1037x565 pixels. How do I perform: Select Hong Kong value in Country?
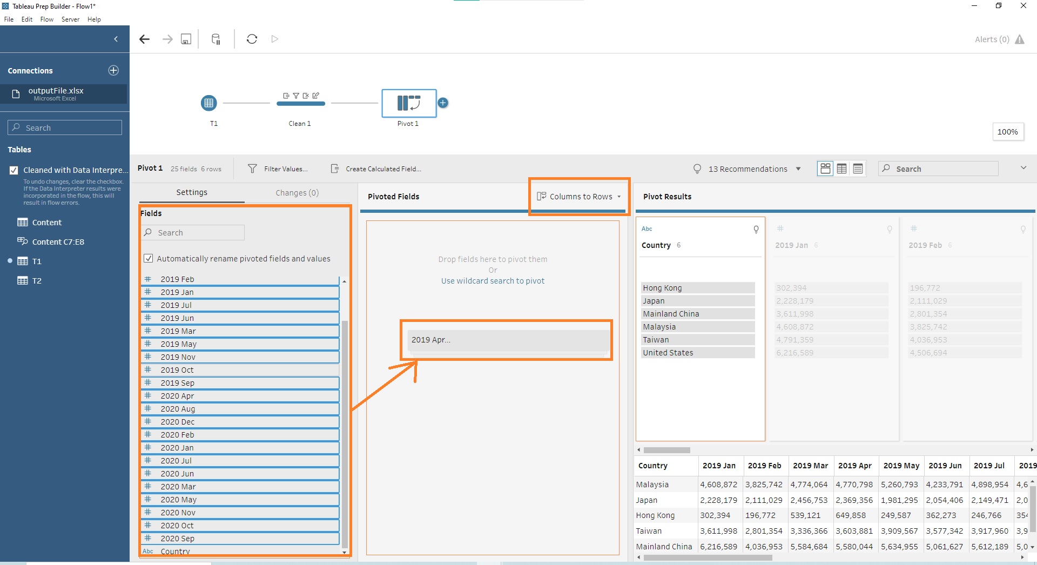point(698,288)
